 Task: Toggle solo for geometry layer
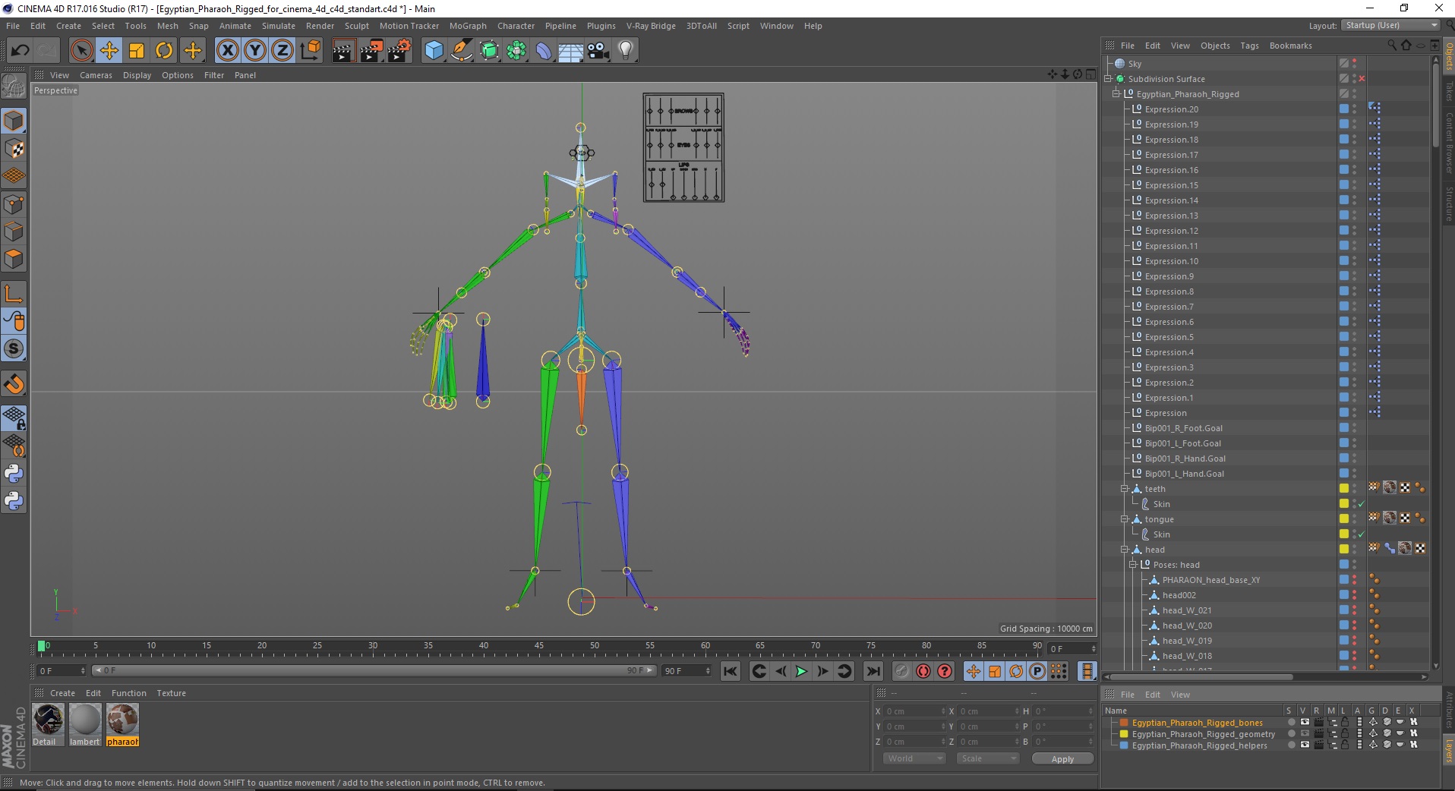tap(1291, 734)
